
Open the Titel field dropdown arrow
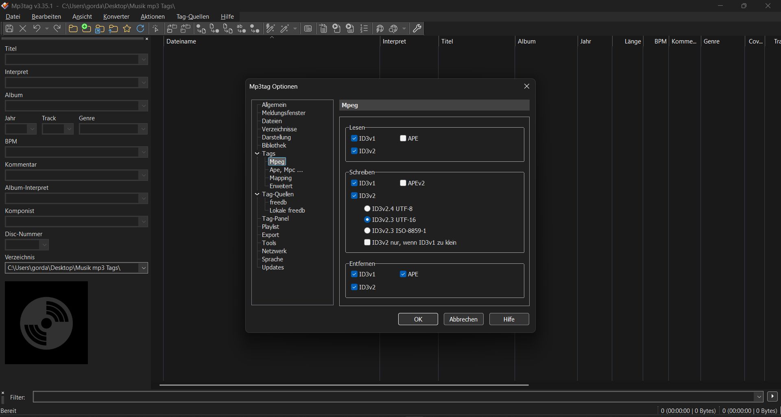[x=143, y=60]
